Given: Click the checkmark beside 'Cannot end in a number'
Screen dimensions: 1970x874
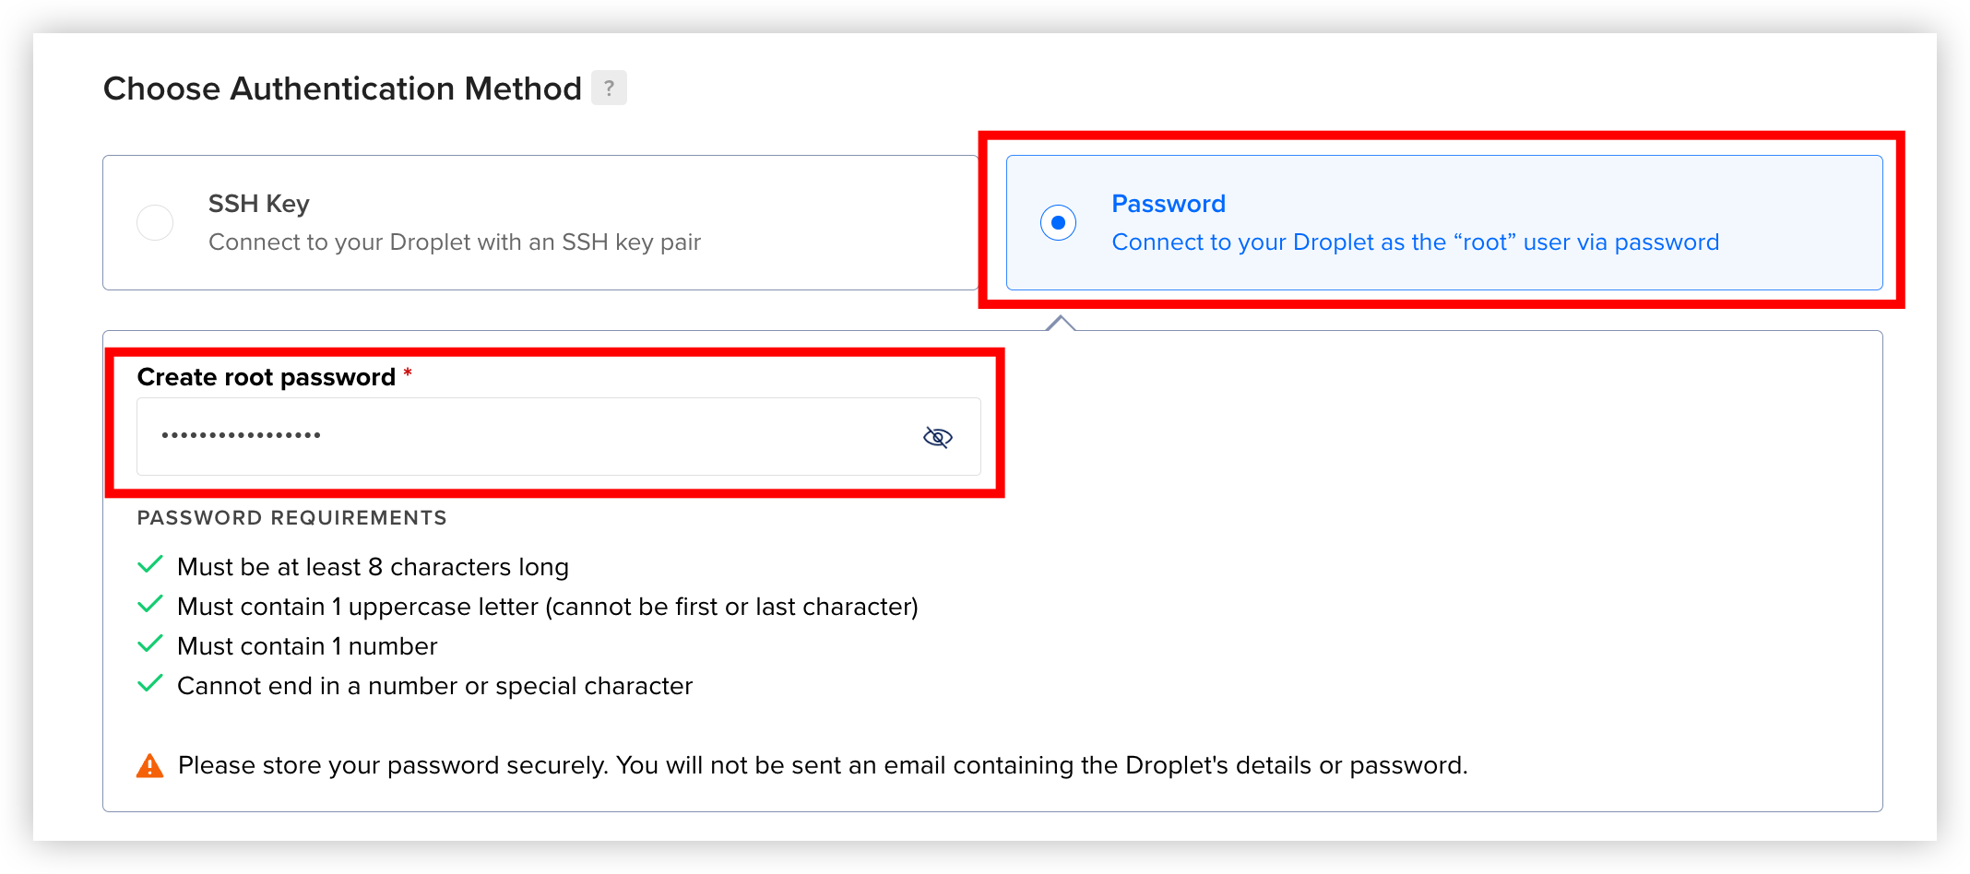Looking at the screenshot, I should [150, 684].
